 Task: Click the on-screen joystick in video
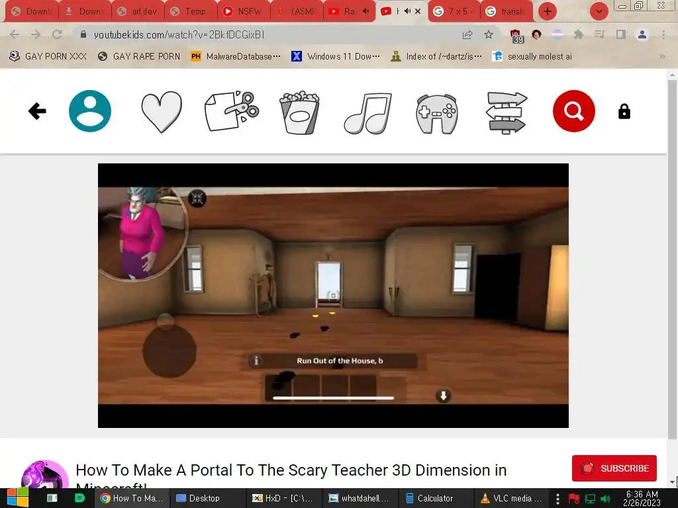pos(169,351)
